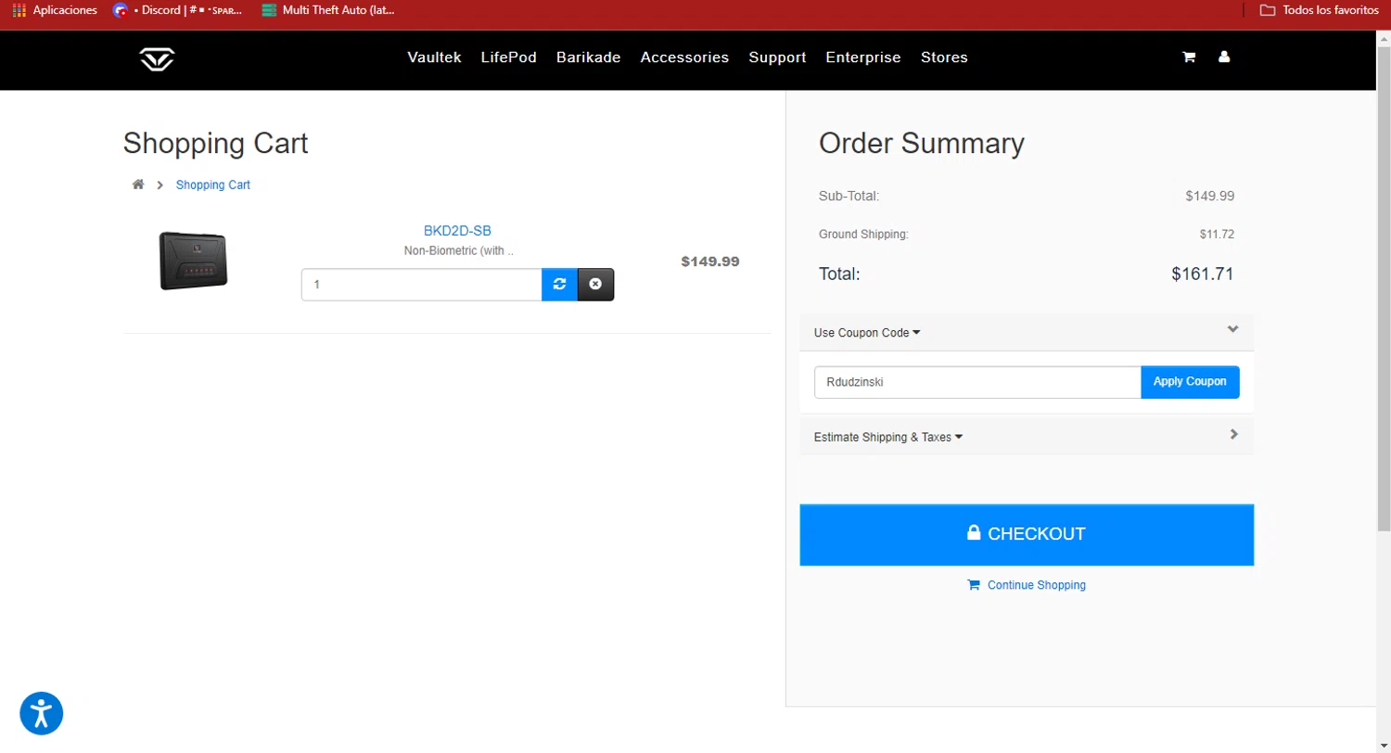
Task: Remove BKD2D-SB item from cart
Action: pyautogui.click(x=595, y=285)
